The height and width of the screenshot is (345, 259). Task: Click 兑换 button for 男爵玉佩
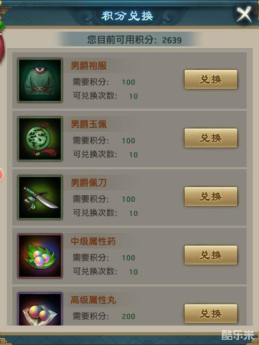[211, 138]
